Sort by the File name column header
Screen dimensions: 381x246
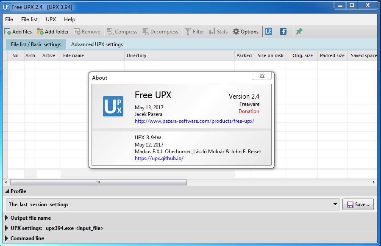92,55
